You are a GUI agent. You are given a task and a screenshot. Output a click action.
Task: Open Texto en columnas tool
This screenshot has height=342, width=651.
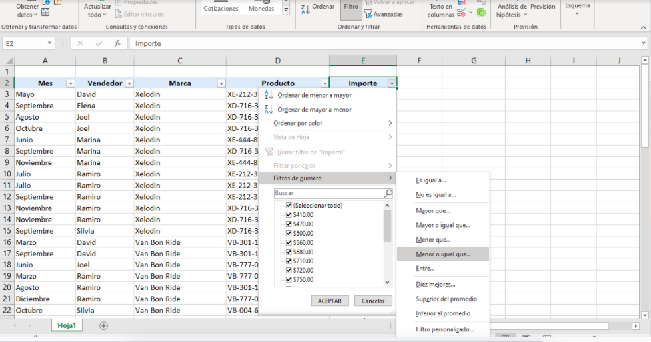440,11
